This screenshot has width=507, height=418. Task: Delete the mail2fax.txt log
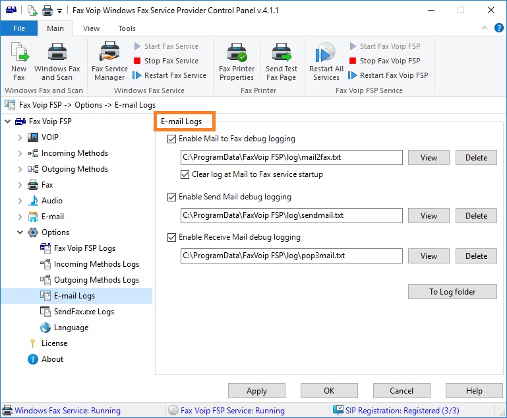tap(476, 158)
